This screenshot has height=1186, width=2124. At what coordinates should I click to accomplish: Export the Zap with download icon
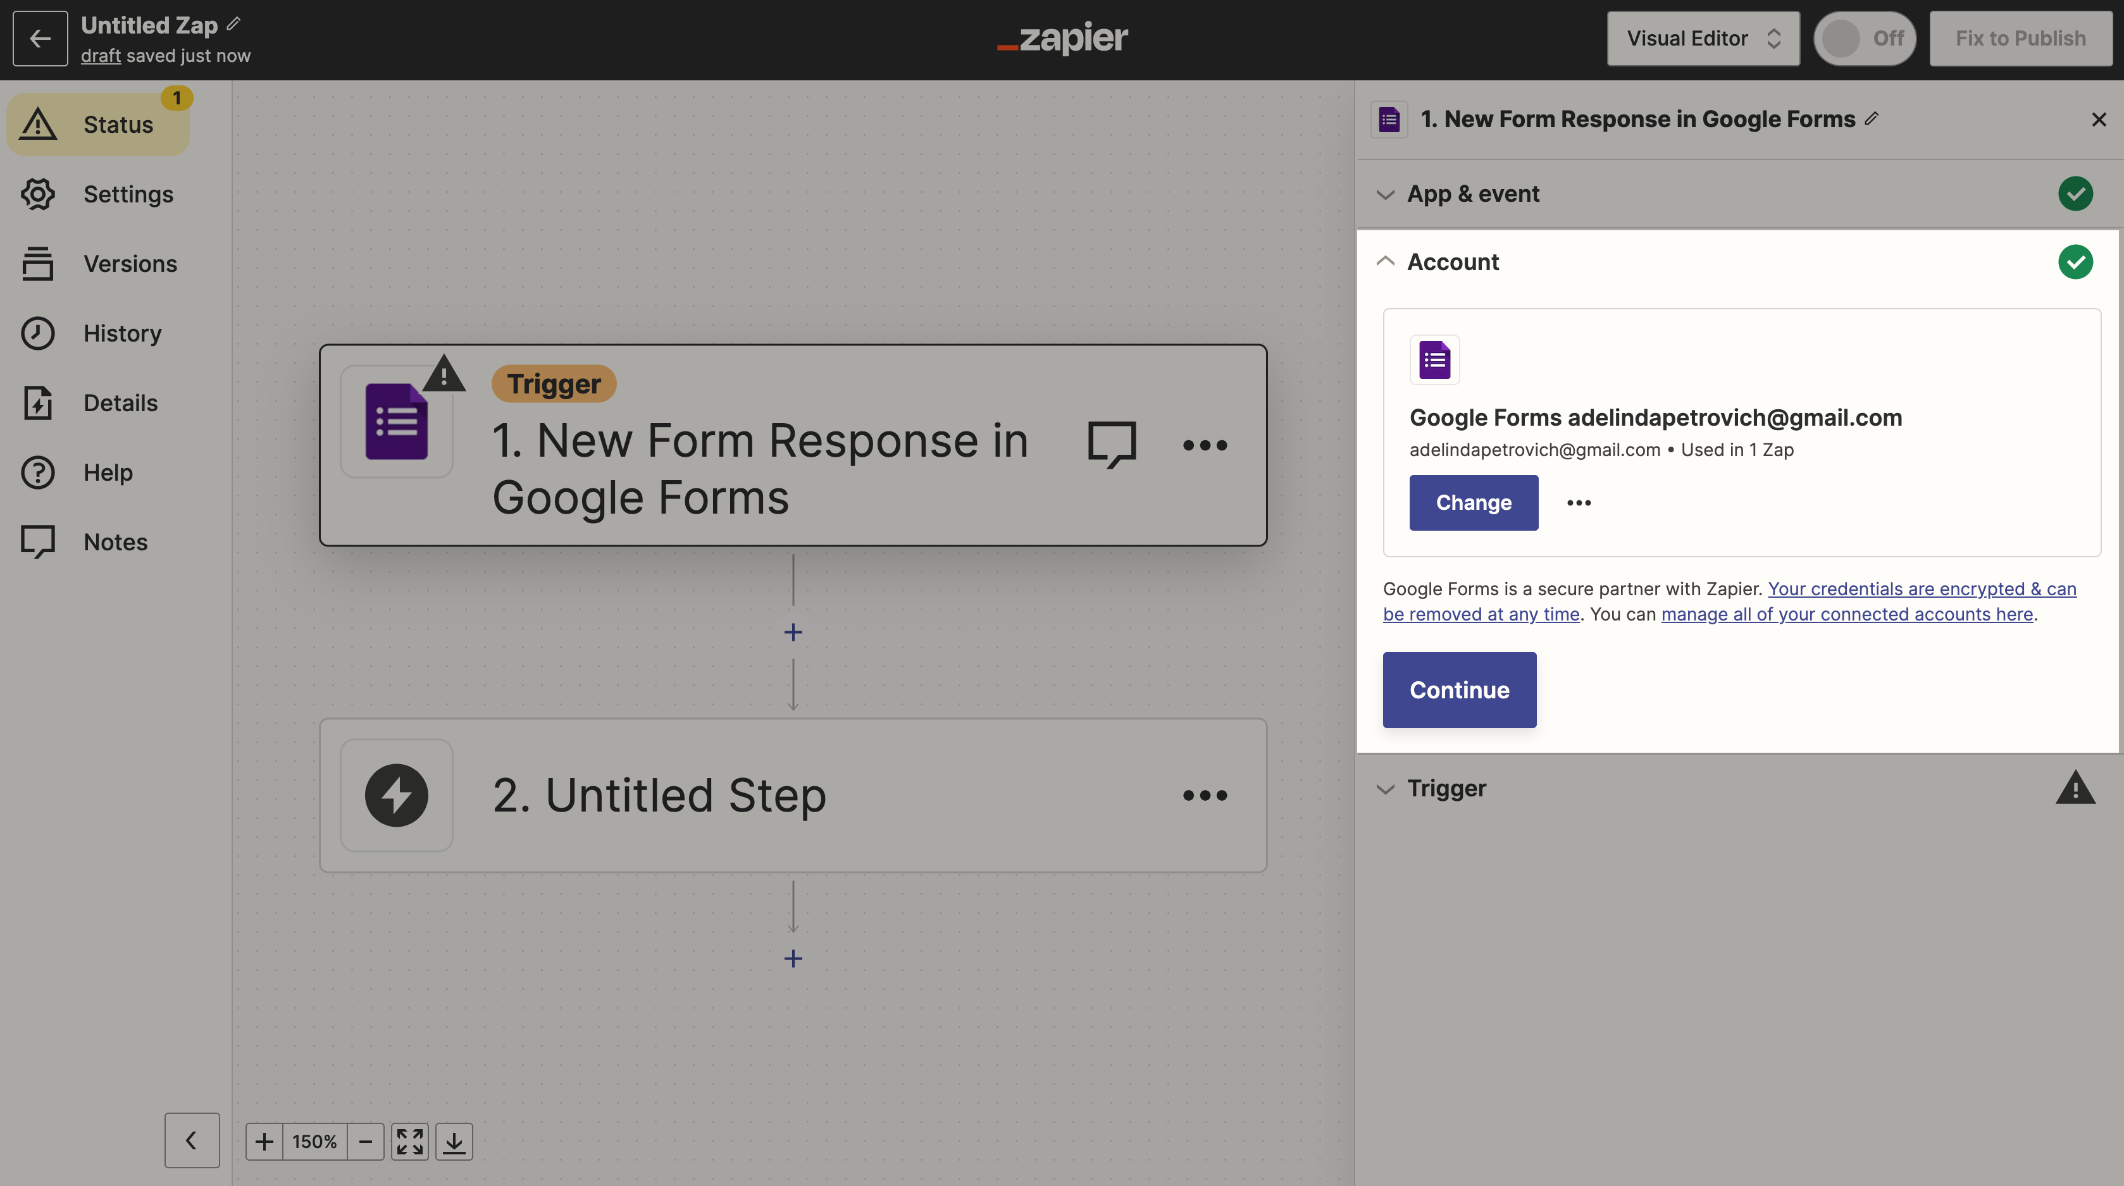[454, 1142]
